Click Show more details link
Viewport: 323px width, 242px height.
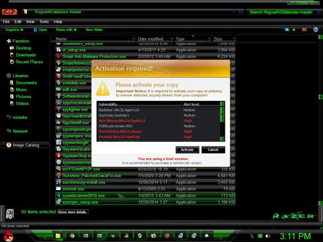pos(73,212)
